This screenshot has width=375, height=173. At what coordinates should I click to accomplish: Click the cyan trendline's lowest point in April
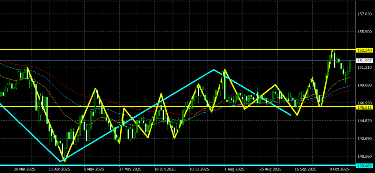coord(60,161)
